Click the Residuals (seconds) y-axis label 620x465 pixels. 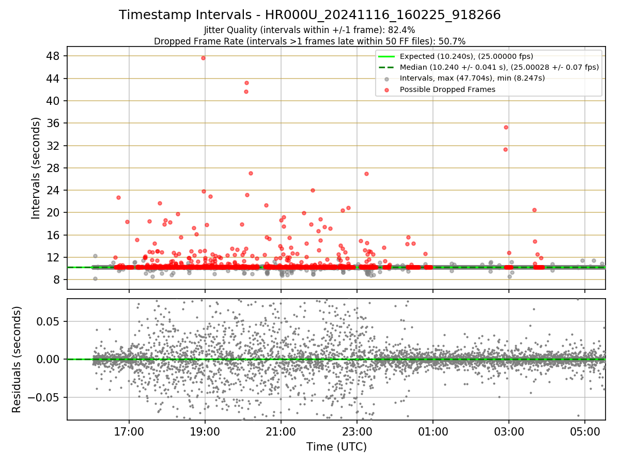[x=17, y=359]
